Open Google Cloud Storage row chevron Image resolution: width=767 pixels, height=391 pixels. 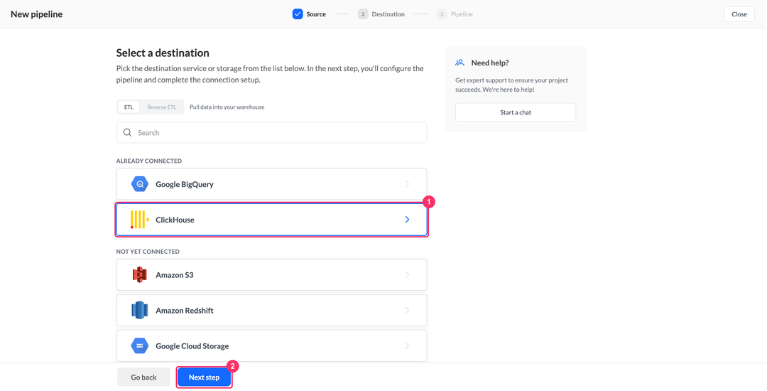coord(407,346)
